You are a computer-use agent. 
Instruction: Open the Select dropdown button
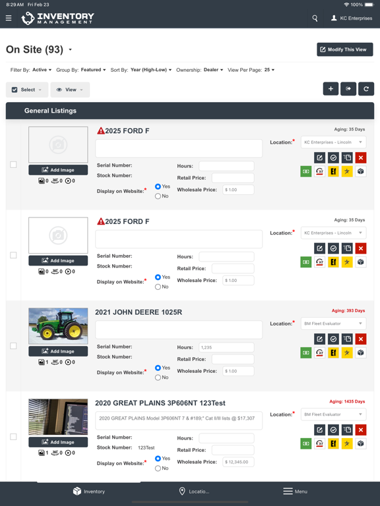tap(27, 90)
